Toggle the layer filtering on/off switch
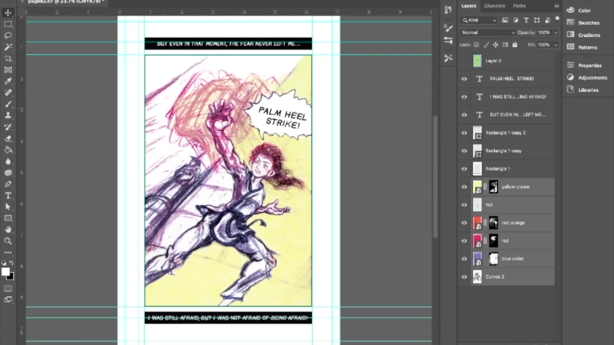 557,19
